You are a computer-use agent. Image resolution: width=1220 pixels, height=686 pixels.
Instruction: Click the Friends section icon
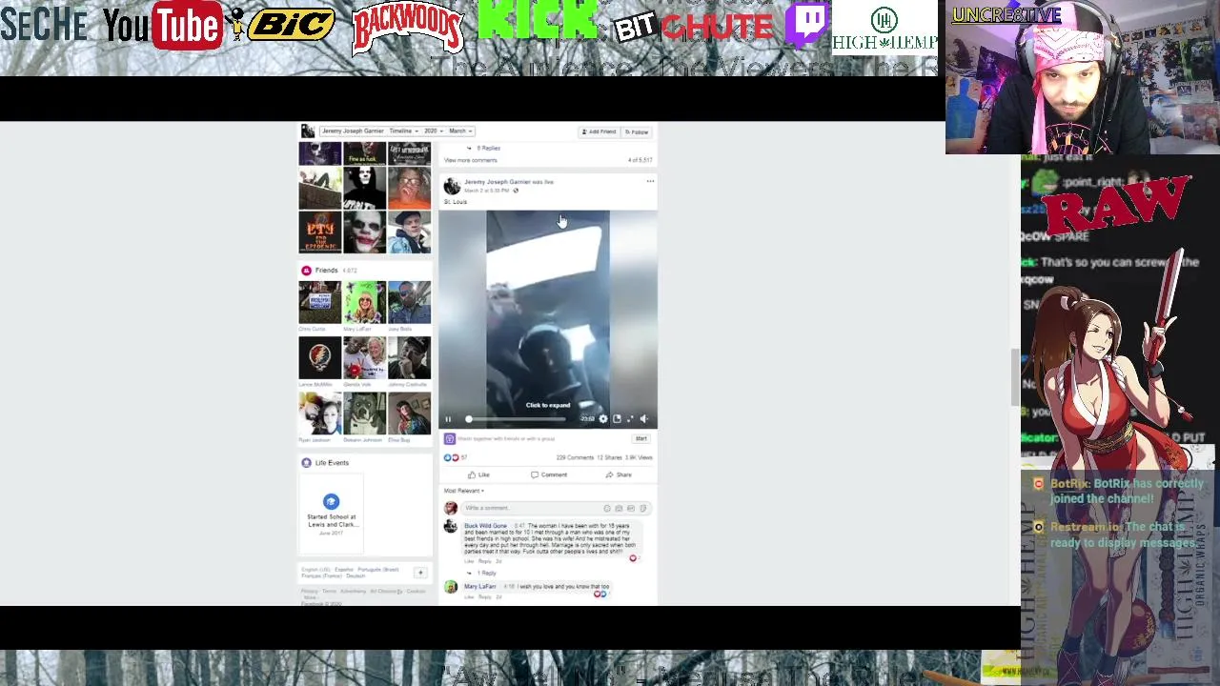306,271
